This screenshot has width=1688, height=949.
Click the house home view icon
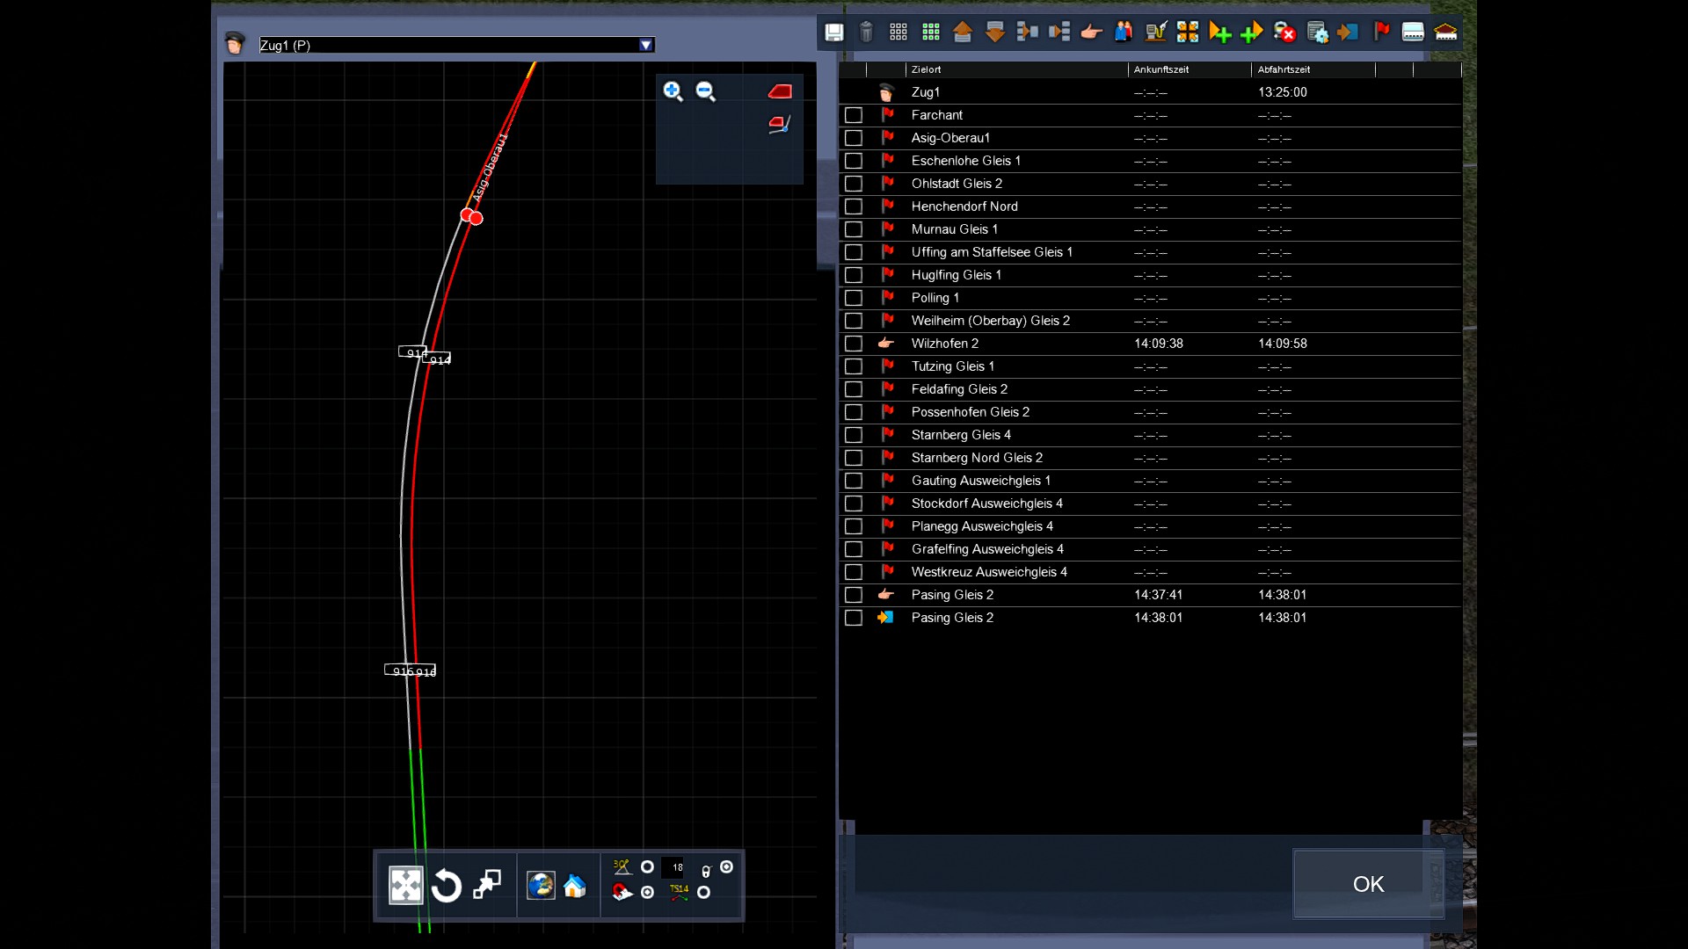point(575,886)
